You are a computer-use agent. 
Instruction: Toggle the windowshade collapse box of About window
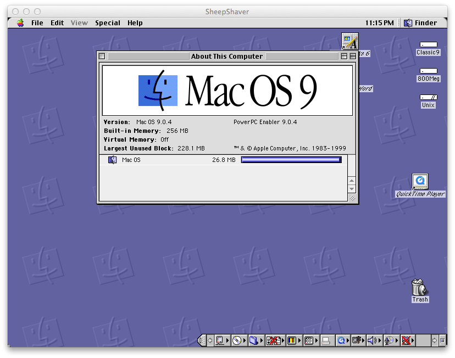(353, 56)
